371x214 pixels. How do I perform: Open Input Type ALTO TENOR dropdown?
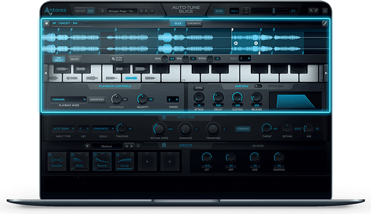63,129
